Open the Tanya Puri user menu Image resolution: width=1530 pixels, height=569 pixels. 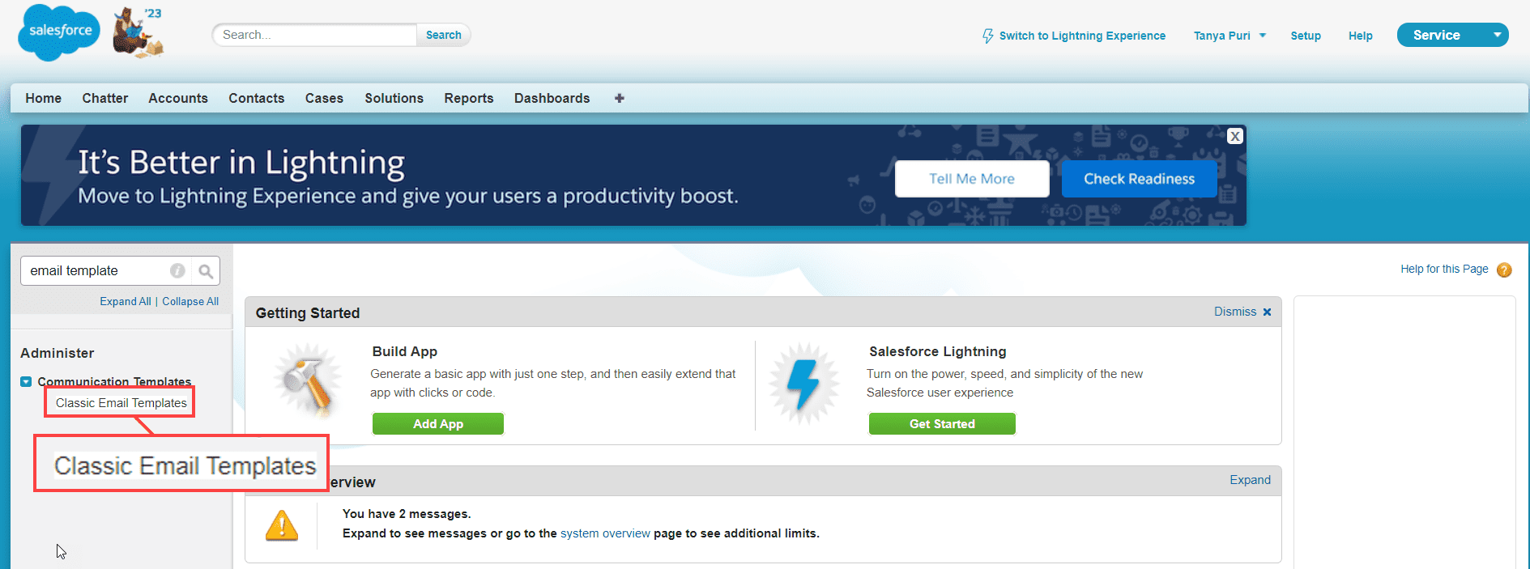click(x=1229, y=36)
